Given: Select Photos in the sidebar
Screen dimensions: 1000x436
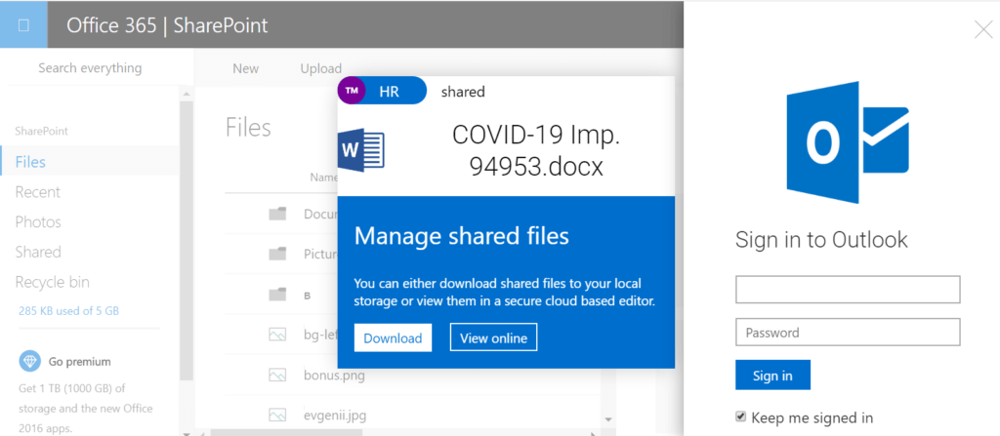Looking at the screenshot, I should click(38, 221).
